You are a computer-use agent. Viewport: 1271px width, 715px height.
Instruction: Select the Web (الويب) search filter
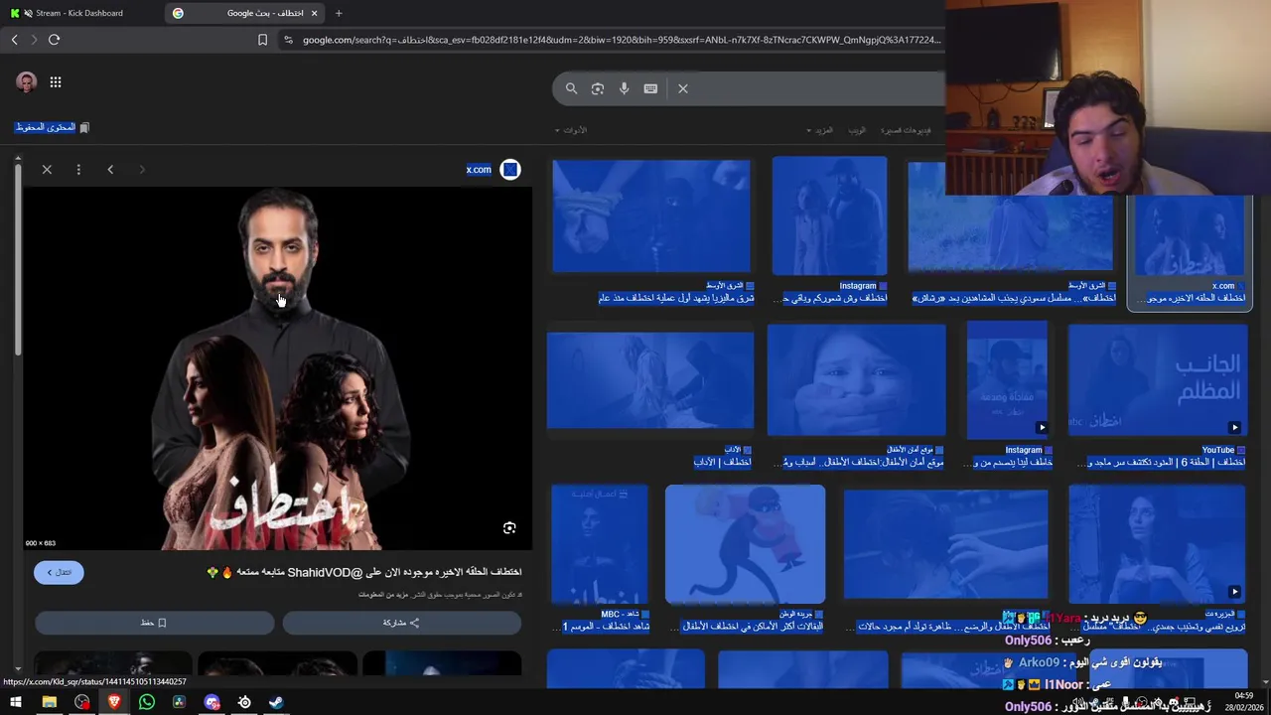pyautogui.click(x=857, y=130)
